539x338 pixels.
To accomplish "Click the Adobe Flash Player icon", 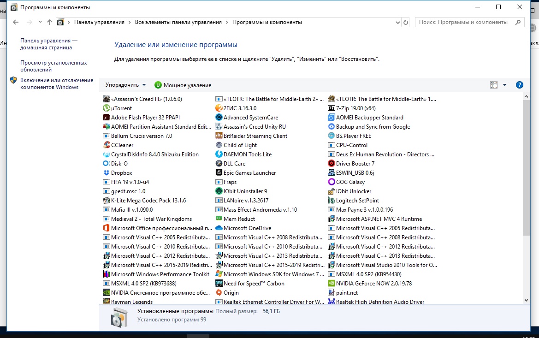I will [x=106, y=117].
